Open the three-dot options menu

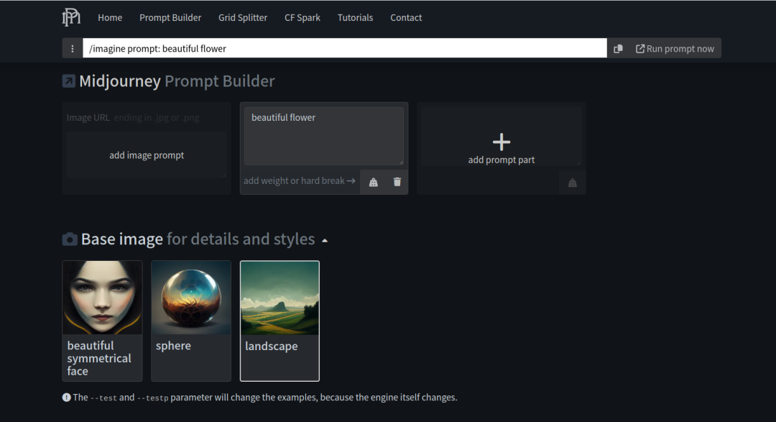[x=73, y=49]
